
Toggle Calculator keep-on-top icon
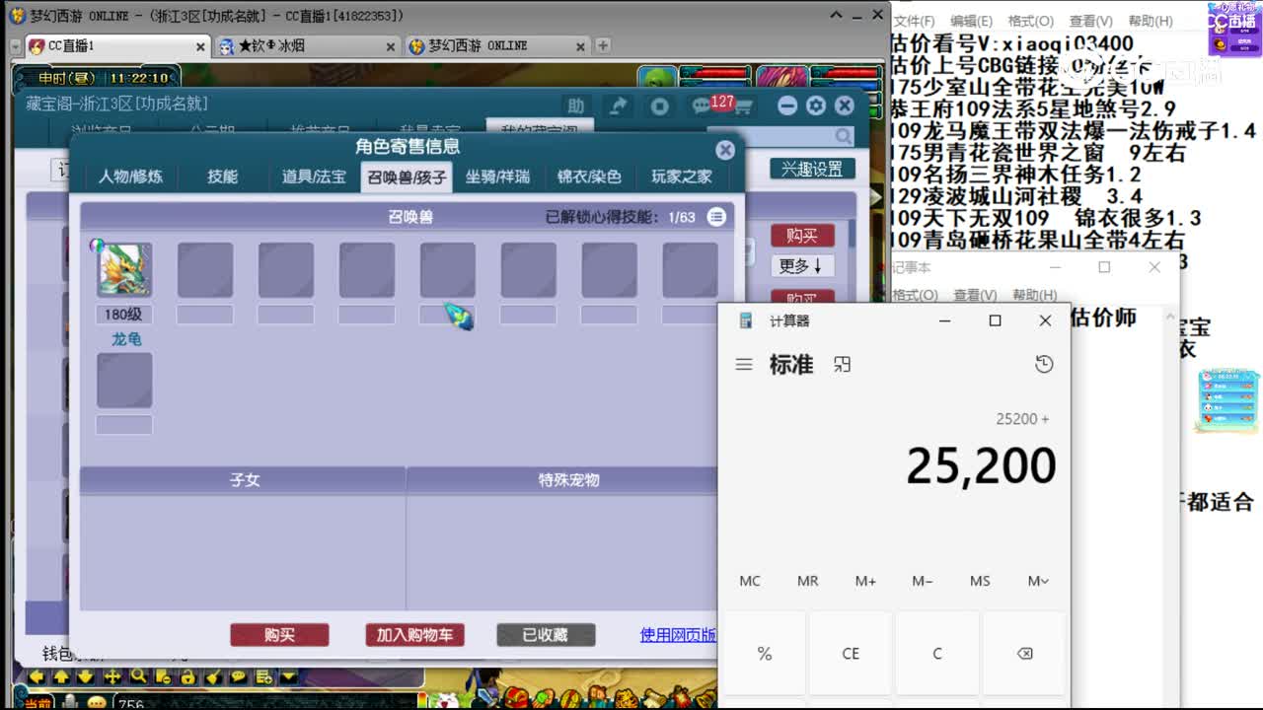(x=842, y=365)
